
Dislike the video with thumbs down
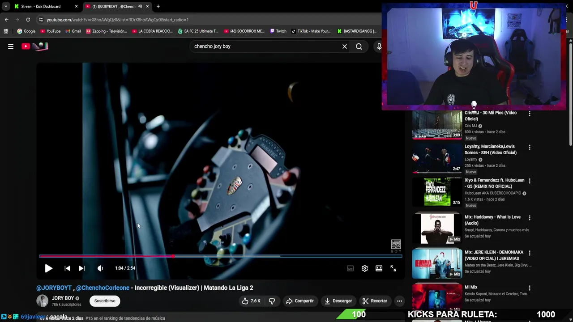pos(272,301)
